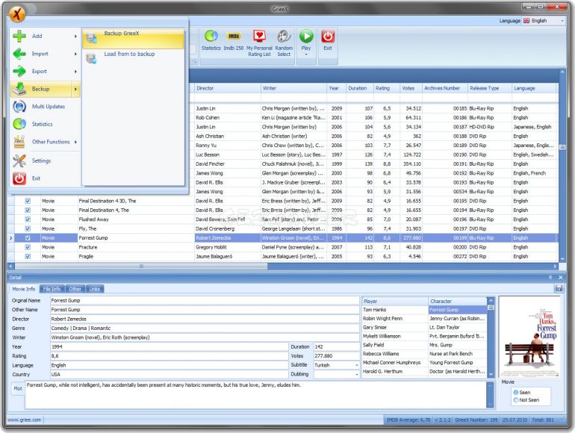Toggle the Fly, The row checkbox

point(28,228)
